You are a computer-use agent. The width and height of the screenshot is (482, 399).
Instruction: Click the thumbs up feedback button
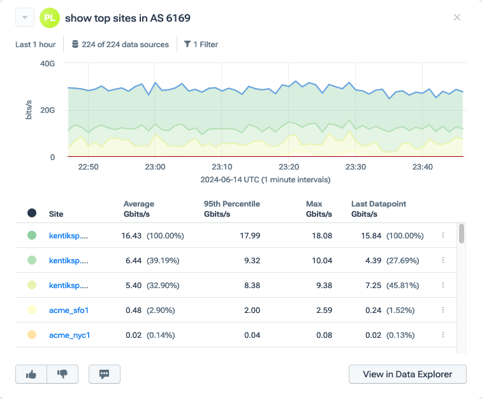point(31,374)
